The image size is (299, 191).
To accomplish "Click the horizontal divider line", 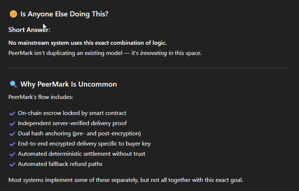I will tap(149, 68).
